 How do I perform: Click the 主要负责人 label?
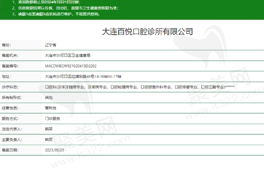12,140
